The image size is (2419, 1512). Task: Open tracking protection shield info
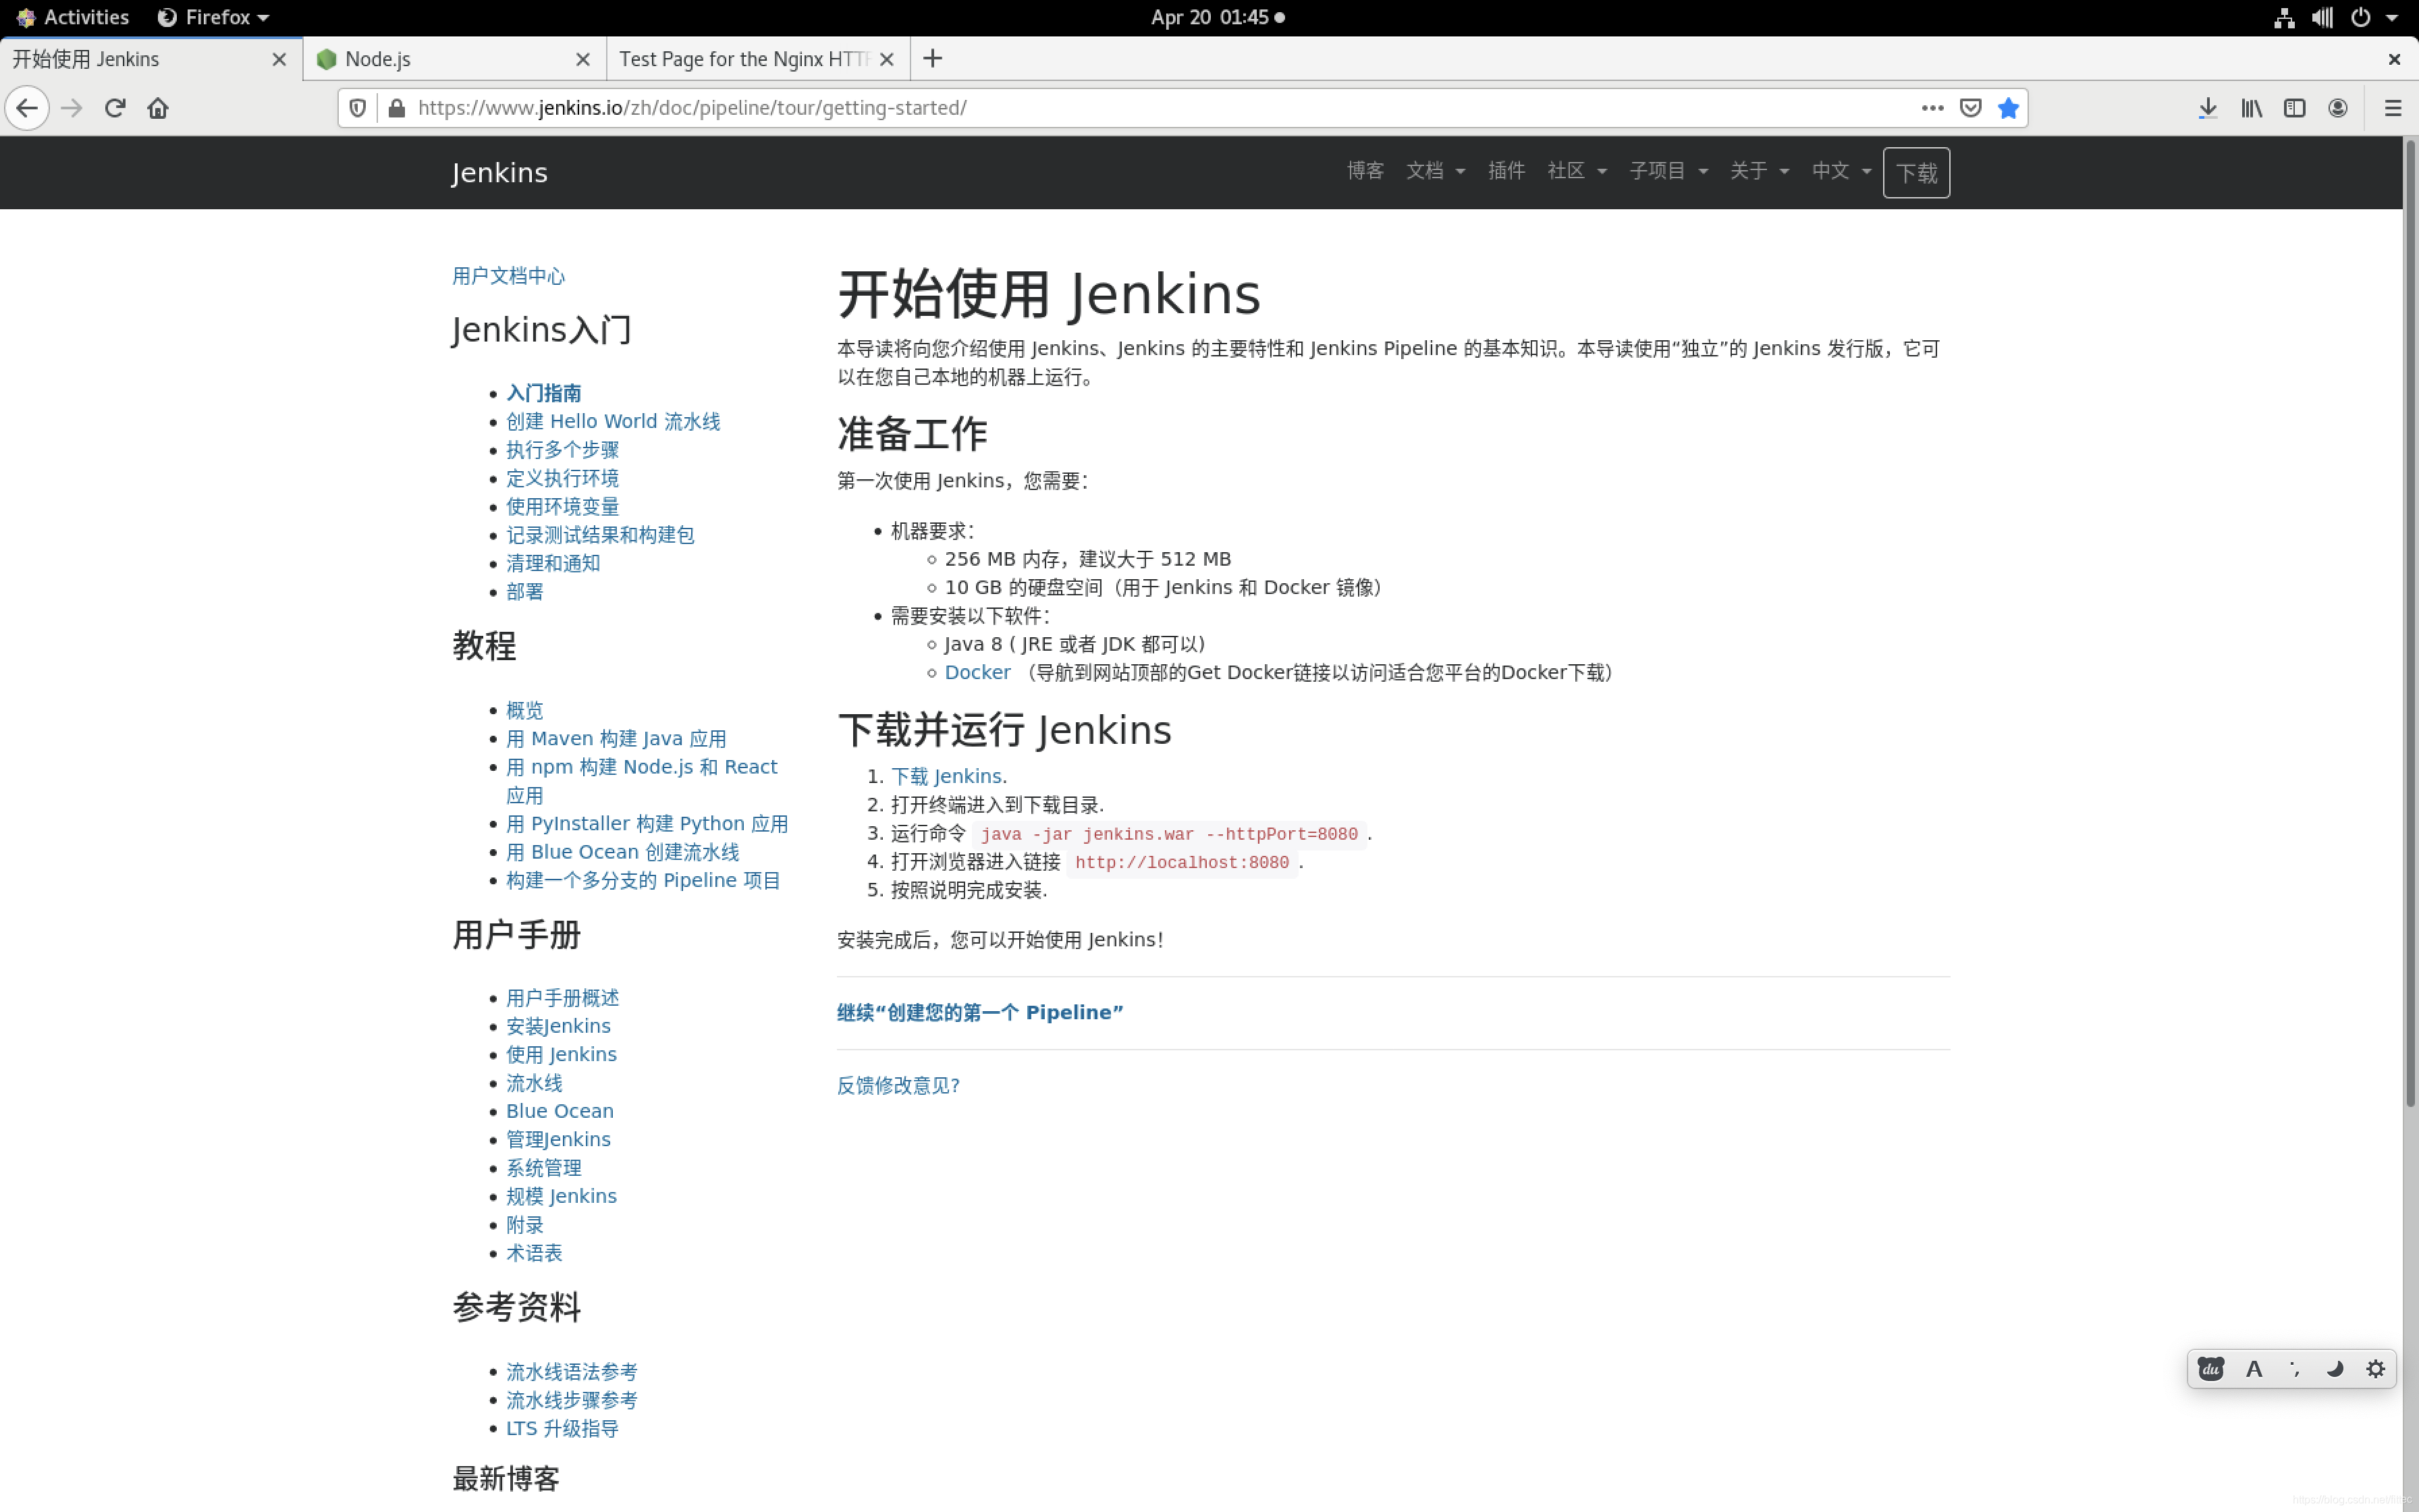(358, 108)
